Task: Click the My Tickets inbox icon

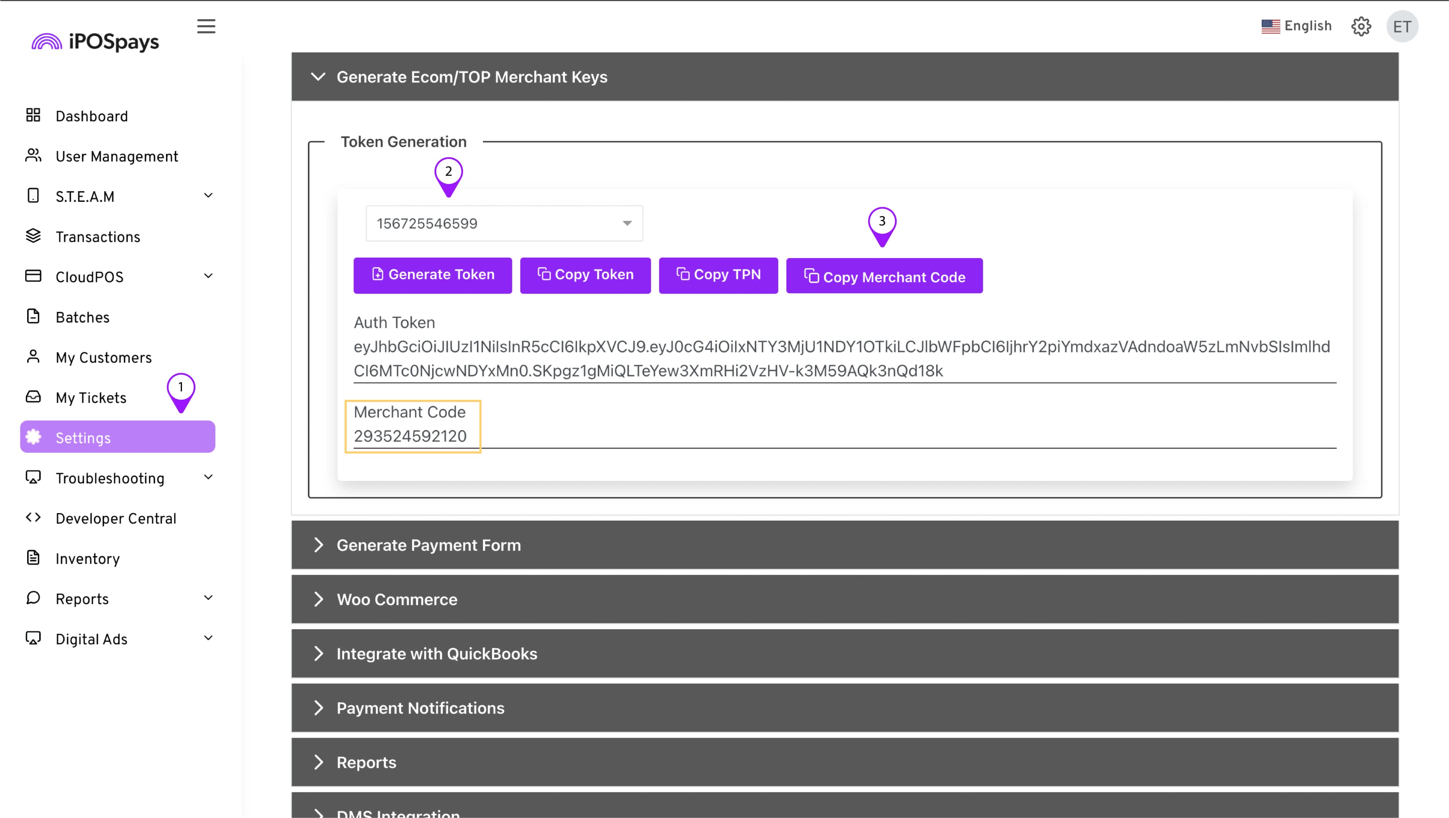Action: tap(33, 397)
